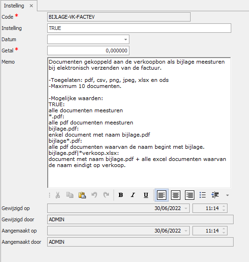Close the Instelling tab
The height and width of the screenshot is (262, 249).
click(31, 6)
